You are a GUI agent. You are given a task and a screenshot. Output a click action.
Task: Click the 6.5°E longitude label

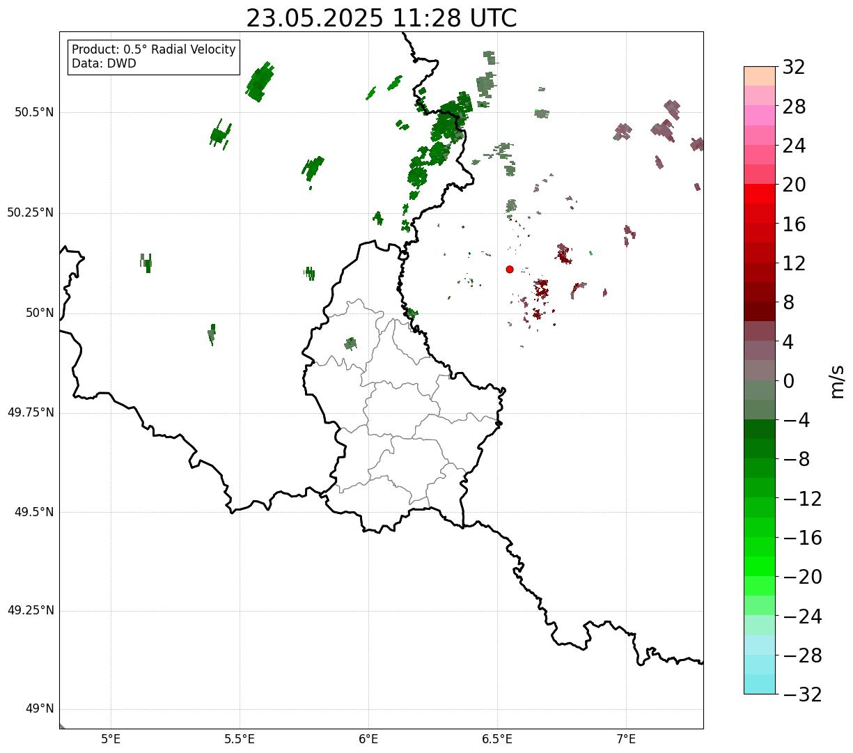(x=497, y=739)
